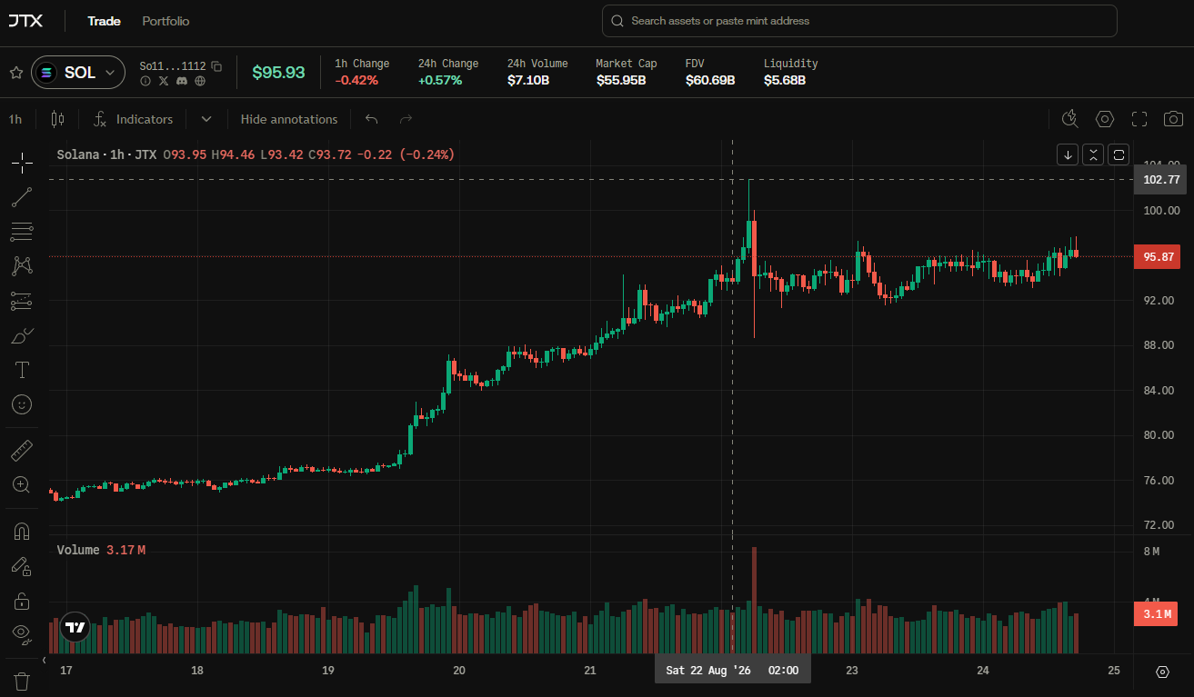Open axis settings gear at bottom right

click(x=1162, y=672)
